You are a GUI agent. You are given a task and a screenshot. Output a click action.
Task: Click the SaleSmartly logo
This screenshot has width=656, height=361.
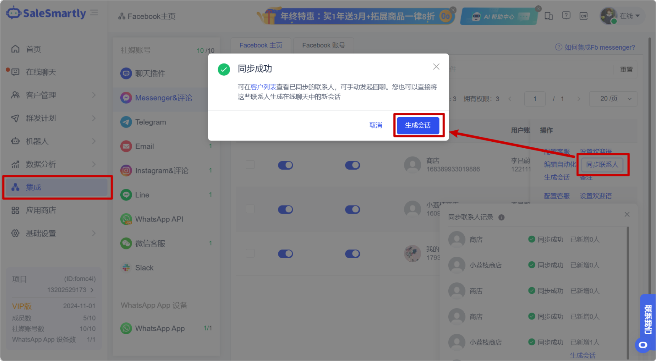coord(46,13)
